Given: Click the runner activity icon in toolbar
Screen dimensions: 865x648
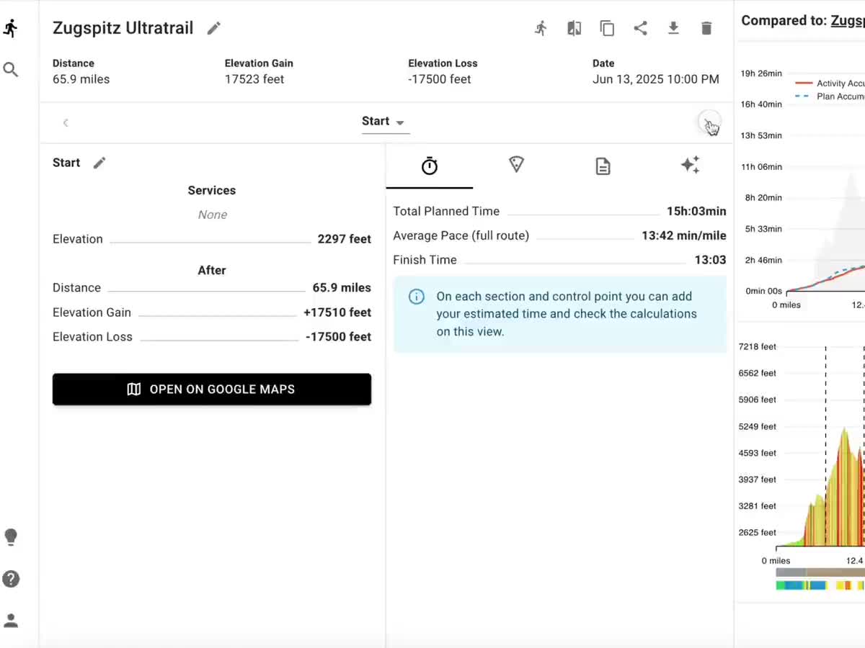Looking at the screenshot, I should [x=541, y=28].
